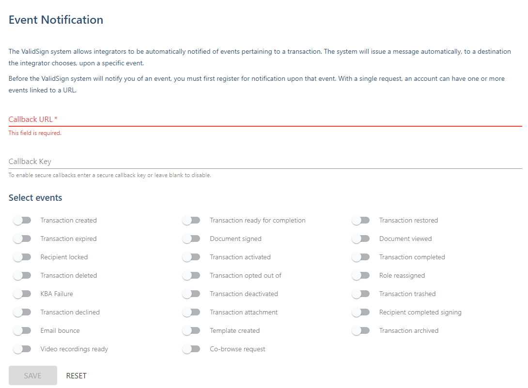
Task: Toggle Co-browse request notifications
Action: [191, 349]
